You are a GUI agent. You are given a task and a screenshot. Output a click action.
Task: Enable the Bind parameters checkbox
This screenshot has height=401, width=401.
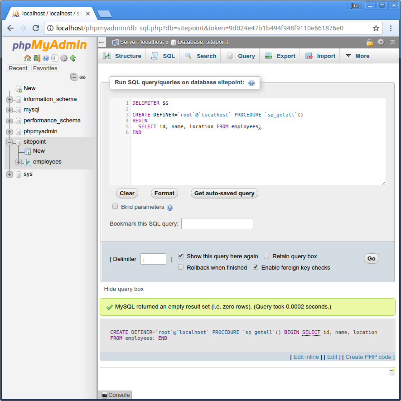click(x=115, y=206)
